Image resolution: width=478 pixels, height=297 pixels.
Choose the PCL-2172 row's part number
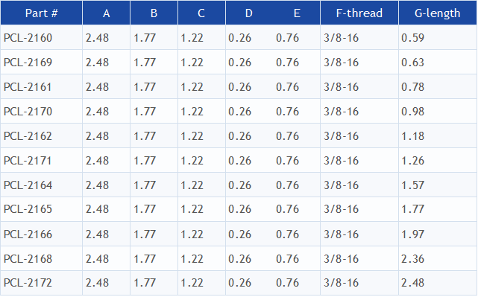[x=28, y=283]
